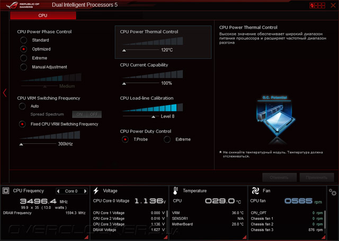This screenshot has height=241, width=339.
Task: Expand the Fan panel corner triangle
Action: pos(324,237)
